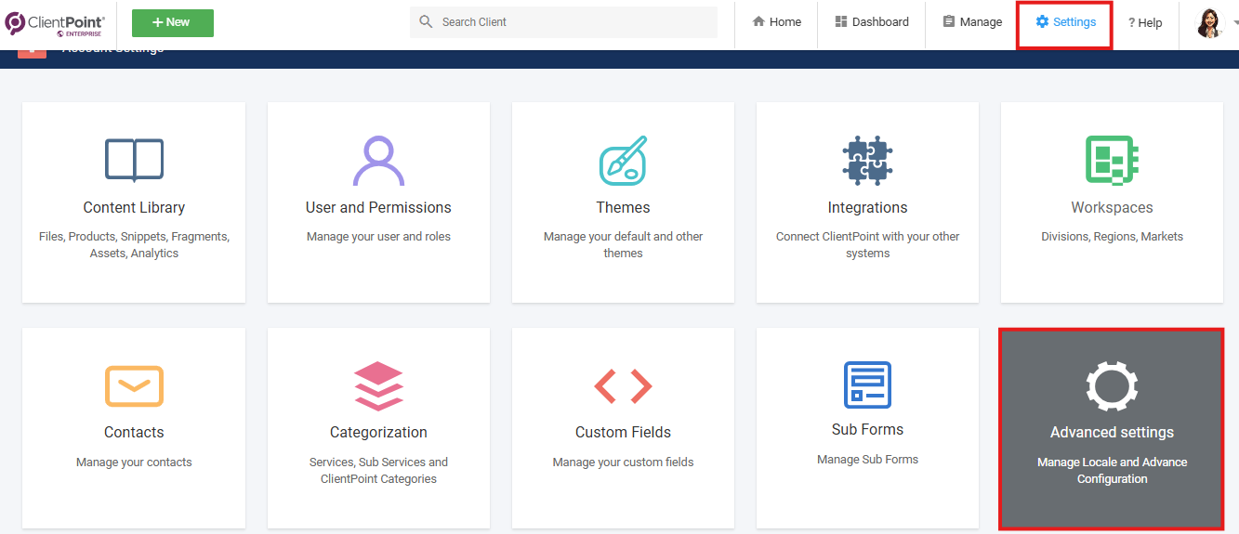1239x534 pixels.
Task: Open the Sub Forms blue form icon
Action: click(867, 384)
